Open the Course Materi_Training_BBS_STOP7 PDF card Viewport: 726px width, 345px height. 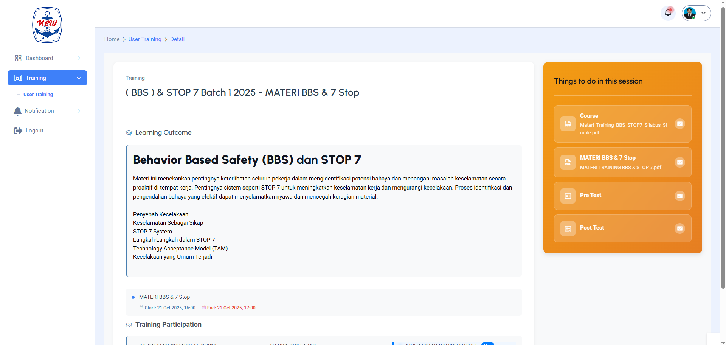point(622,124)
